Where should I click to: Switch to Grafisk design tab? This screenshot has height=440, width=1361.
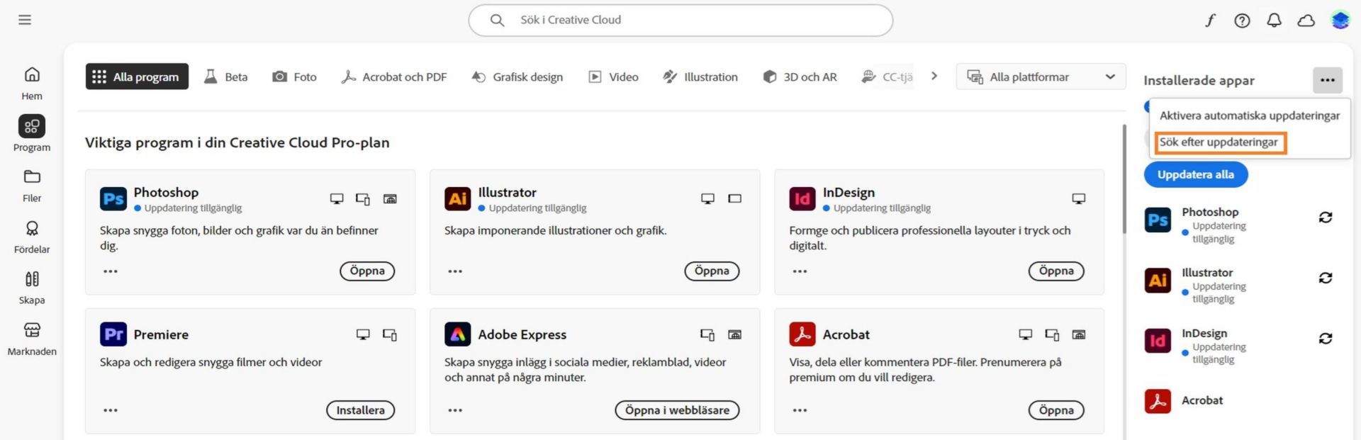coord(517,77)
